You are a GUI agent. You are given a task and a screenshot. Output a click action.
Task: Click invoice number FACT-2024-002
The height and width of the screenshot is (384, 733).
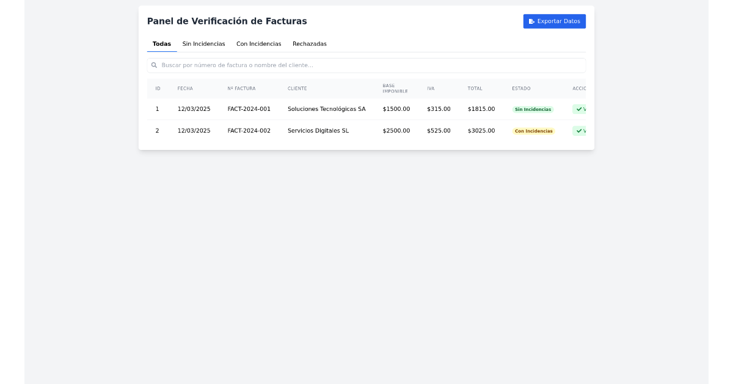(249, 130)
